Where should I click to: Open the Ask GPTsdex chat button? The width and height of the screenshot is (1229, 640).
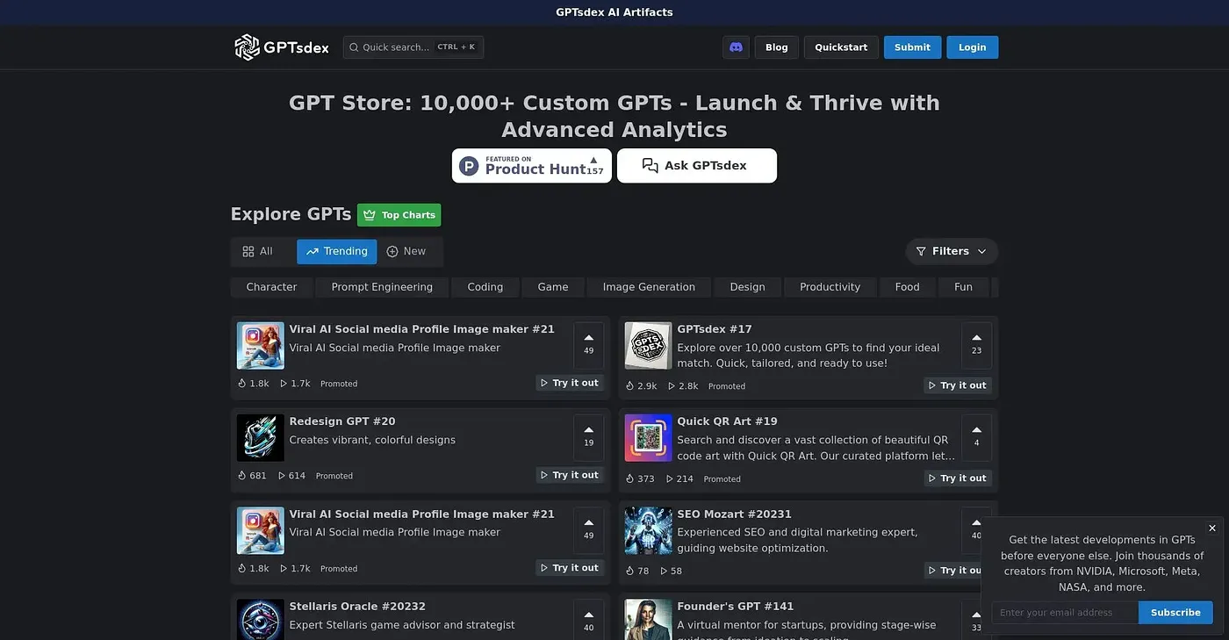pyautogui.click(x=697, y=166)
